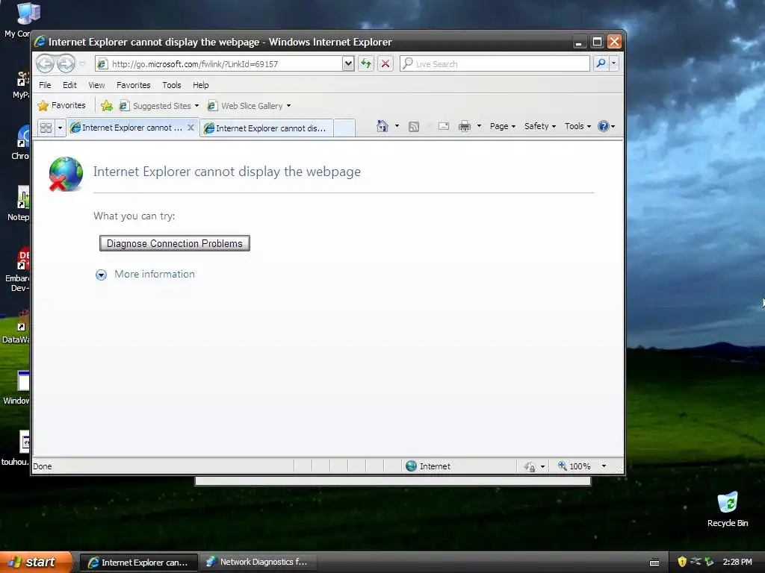Click the network connection tray icon
The height and width of the screenshot is (573, 765).
696,562
